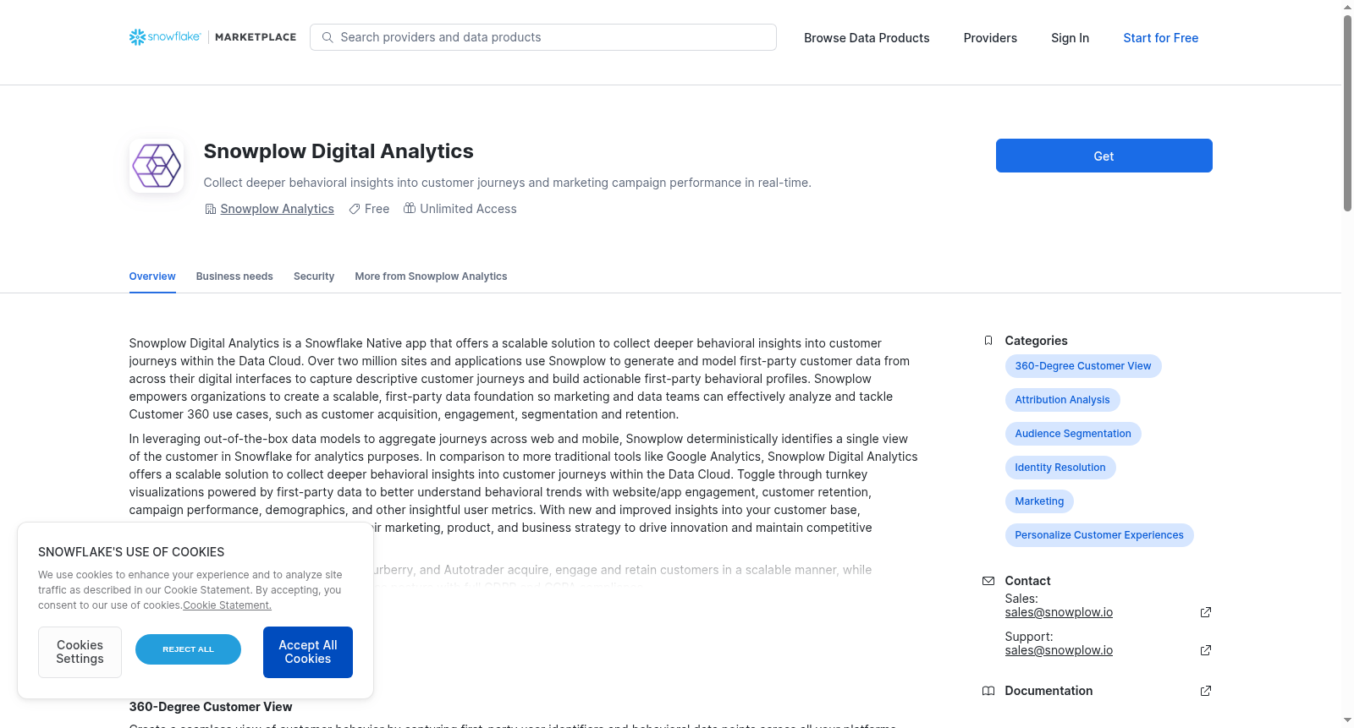Click the page vertical scrollbar thumb
Viewport: 1354px width, 728px height.
coord(1347,112)
